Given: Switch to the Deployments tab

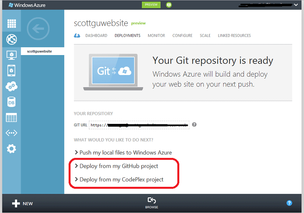Looking at the screenshot, I should pos(127,36).
